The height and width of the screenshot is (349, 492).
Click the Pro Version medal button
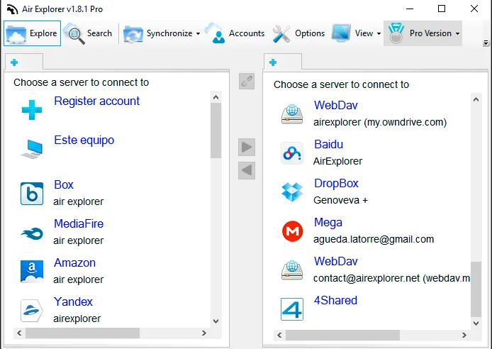[420, 33]
